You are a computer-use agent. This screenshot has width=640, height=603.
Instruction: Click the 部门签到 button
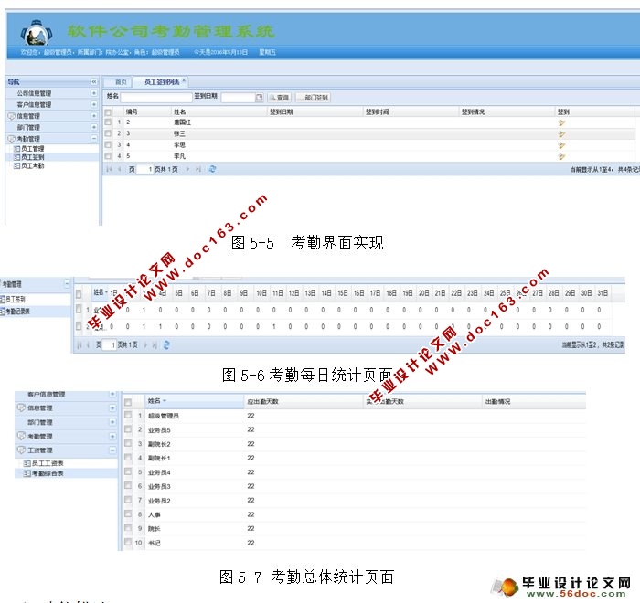click(x=313, y=98)
